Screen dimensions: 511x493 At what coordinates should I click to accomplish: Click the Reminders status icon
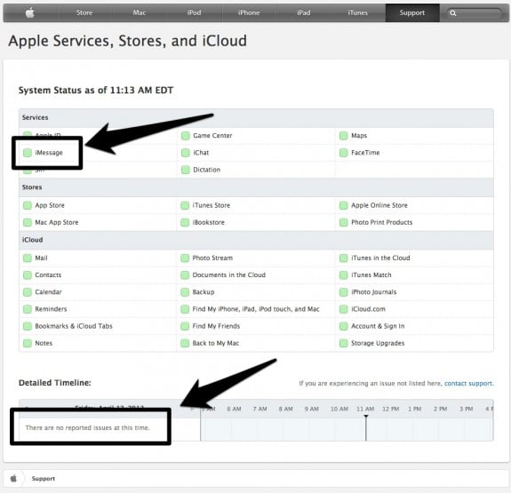click(x=28, y=309)
